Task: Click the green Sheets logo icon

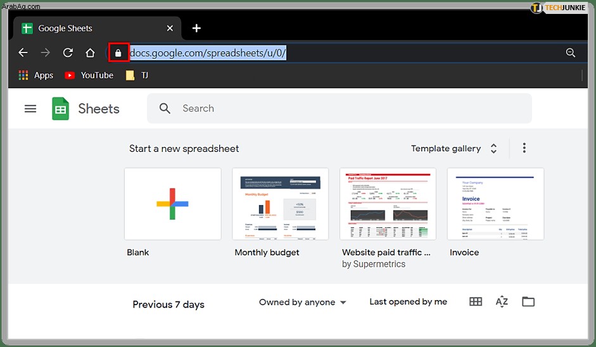Action: click(x=60, y=109)
